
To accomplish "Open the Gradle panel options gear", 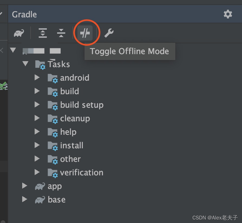I will coord(228,14).
